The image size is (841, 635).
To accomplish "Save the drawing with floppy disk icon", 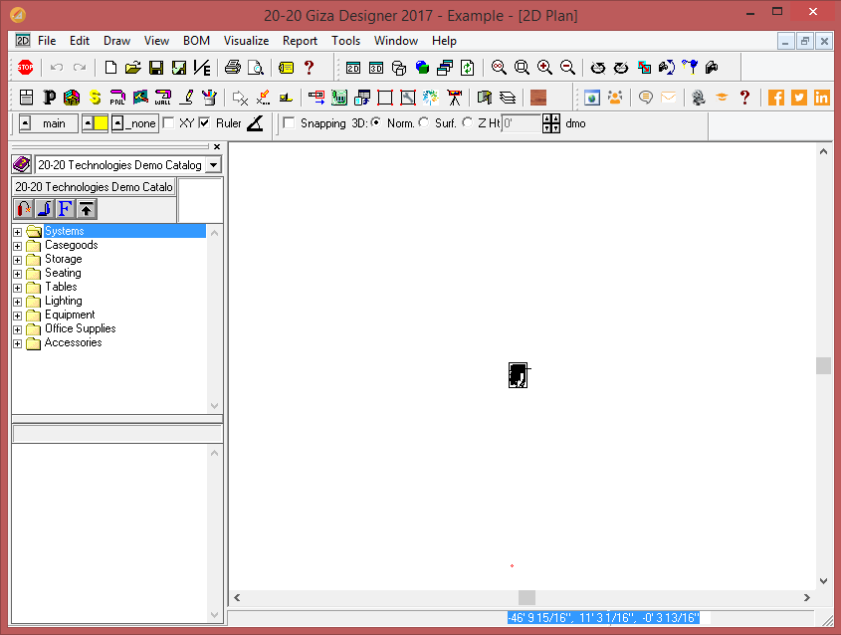I will [156, 68].
